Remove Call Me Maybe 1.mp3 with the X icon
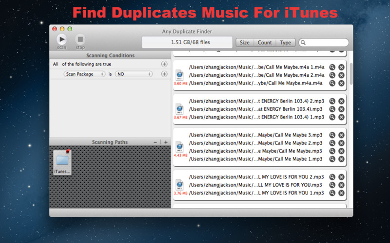This screenshot has height=243, width=390. pyautogui.click(x=342, y=159)
